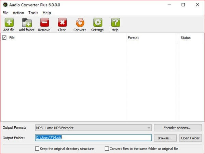Viewport: 205px width, 154px height.
Task: Click the red Remove icon
Action: pyautogui.click(x=44, y=23)
